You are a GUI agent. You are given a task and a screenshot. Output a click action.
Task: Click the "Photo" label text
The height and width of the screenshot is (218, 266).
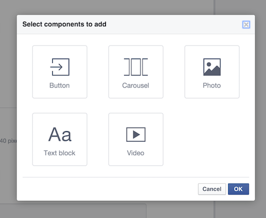point(212,85)
